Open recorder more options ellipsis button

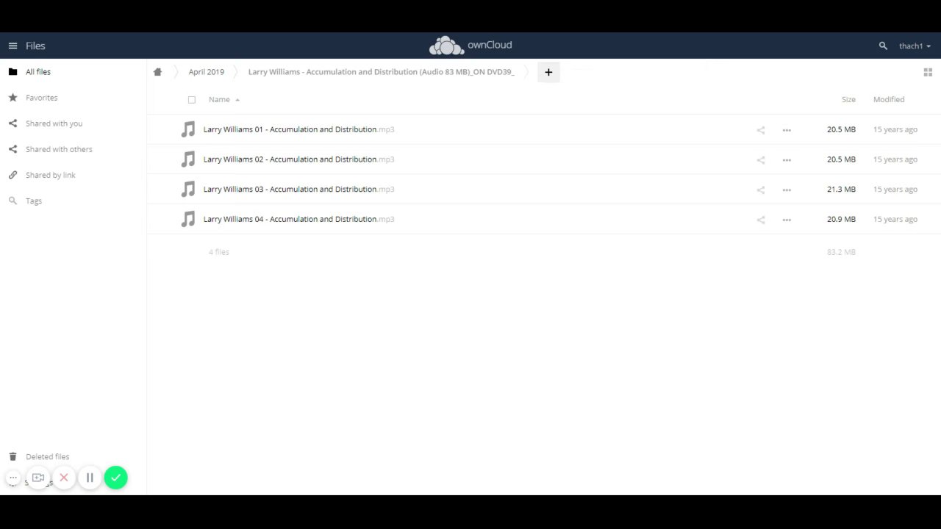[13, 478]
